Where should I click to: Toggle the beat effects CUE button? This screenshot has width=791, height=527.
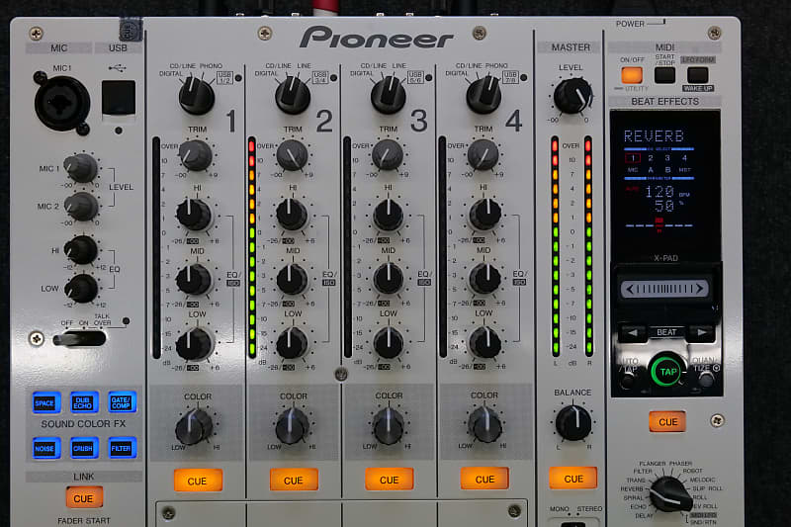click(668, 421)
